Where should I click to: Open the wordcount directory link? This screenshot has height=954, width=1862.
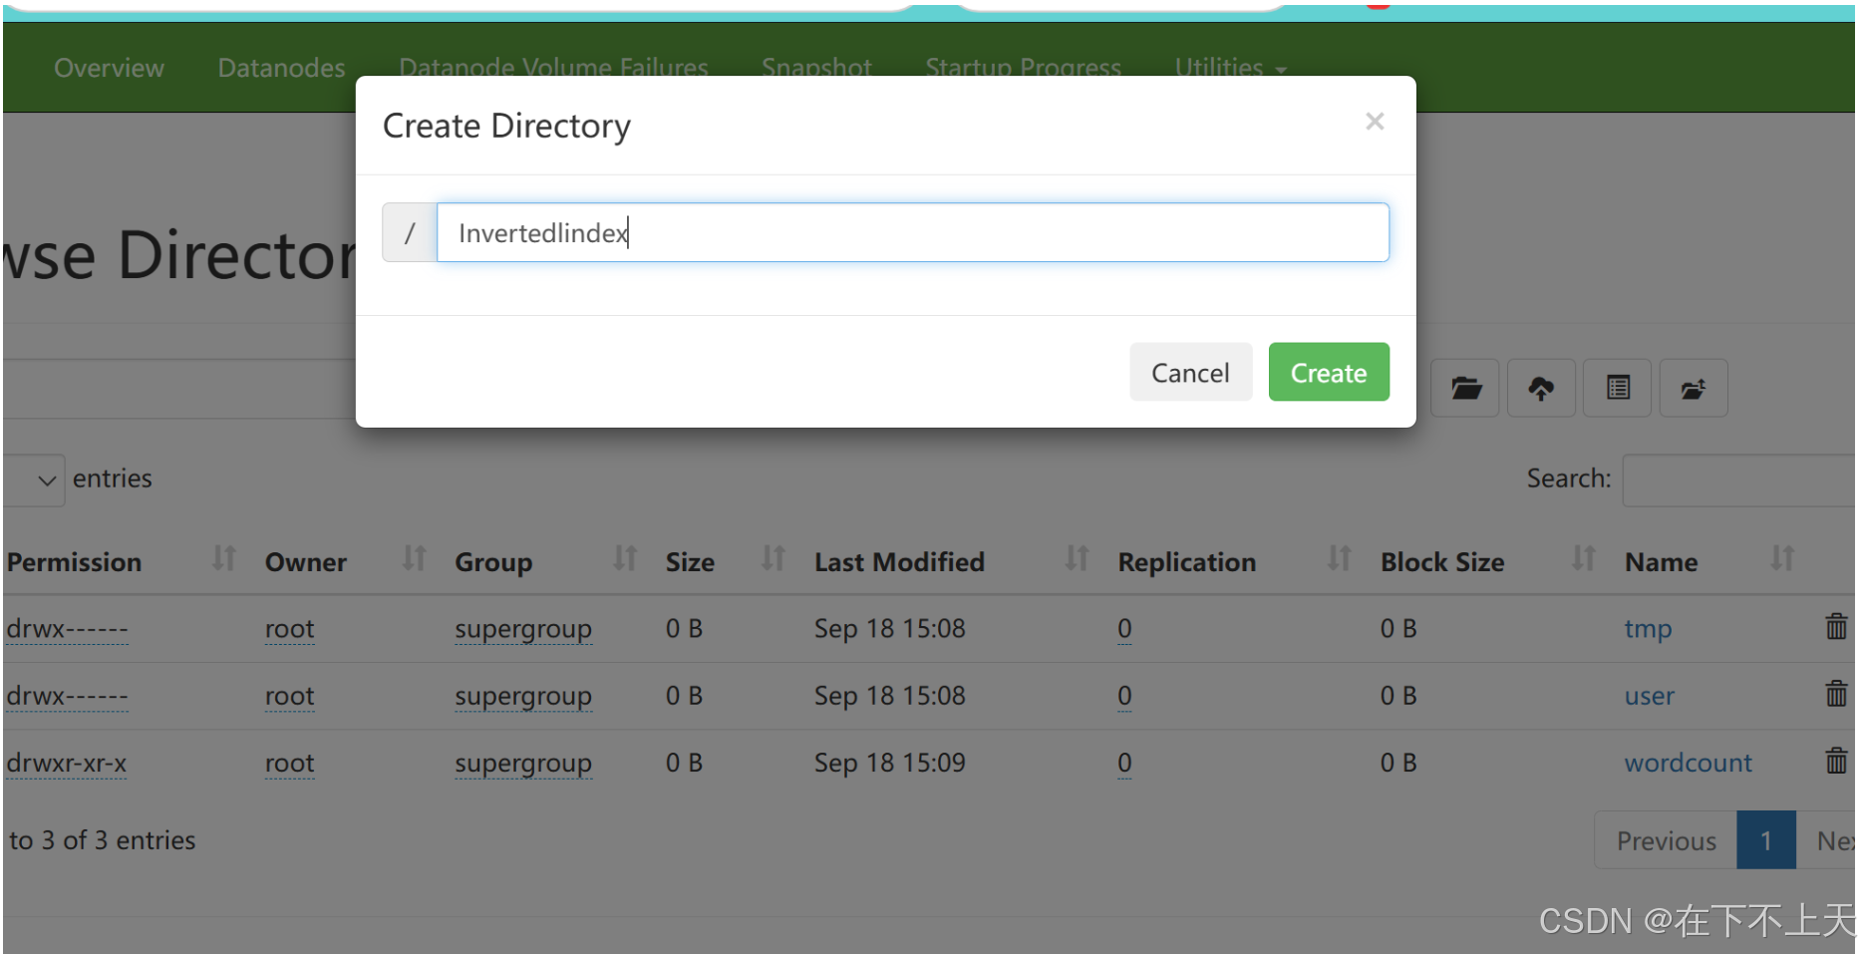point(1688,763)
